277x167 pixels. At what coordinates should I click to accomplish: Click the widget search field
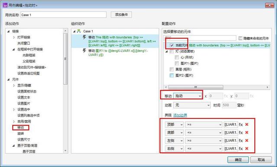(200, 38)
